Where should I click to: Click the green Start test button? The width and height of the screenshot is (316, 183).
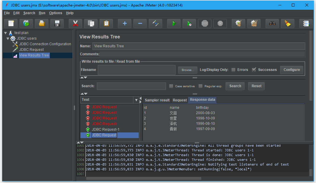point(174,23)
